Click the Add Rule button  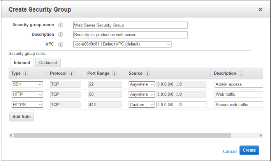tap(21, 117)
